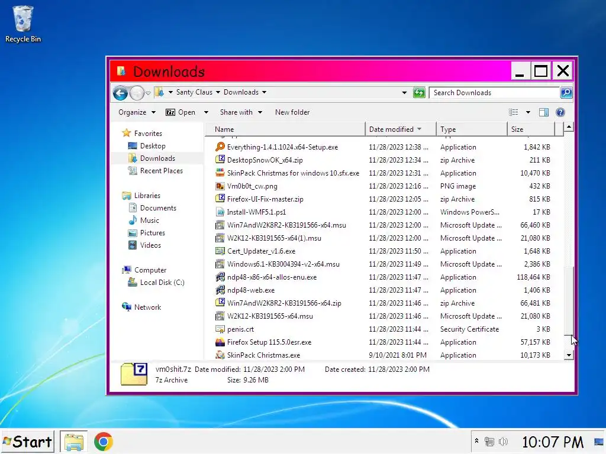Select the SkinPack Christmas.exe icon
This screenshot has width=606, height=454.
pos(220,355)
